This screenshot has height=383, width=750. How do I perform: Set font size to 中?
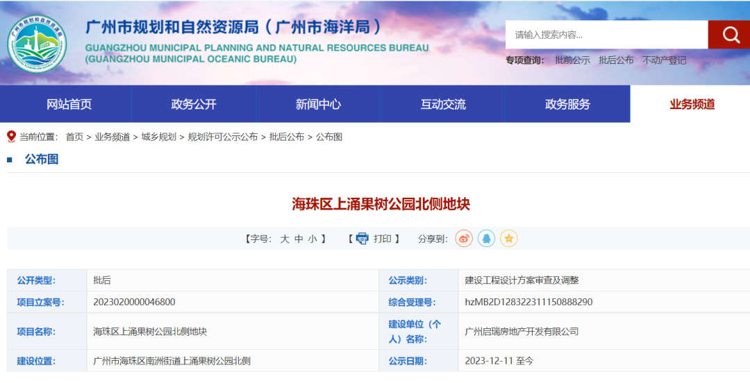(299, 239)
